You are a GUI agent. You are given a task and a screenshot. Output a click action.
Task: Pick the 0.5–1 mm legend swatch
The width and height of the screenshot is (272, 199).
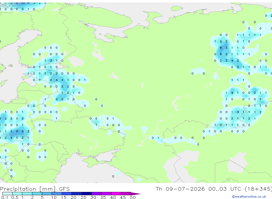coord(17,194)
